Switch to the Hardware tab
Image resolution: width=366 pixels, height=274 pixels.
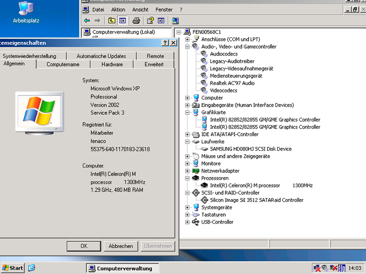tap(112, 64)
